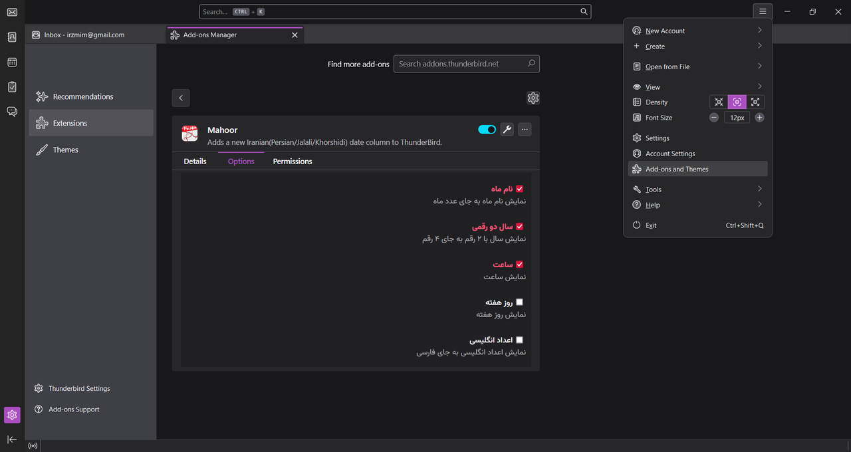Expand the Create submenu
The height and width of the screenshot is (452, 851).
pos(697,47)
